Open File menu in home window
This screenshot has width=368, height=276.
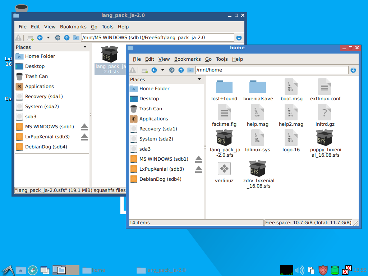(x=137, y=59)
